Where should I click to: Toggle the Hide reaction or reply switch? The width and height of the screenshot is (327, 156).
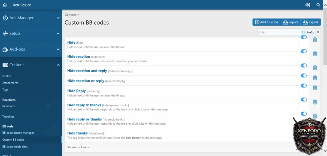tap(304, 76)
